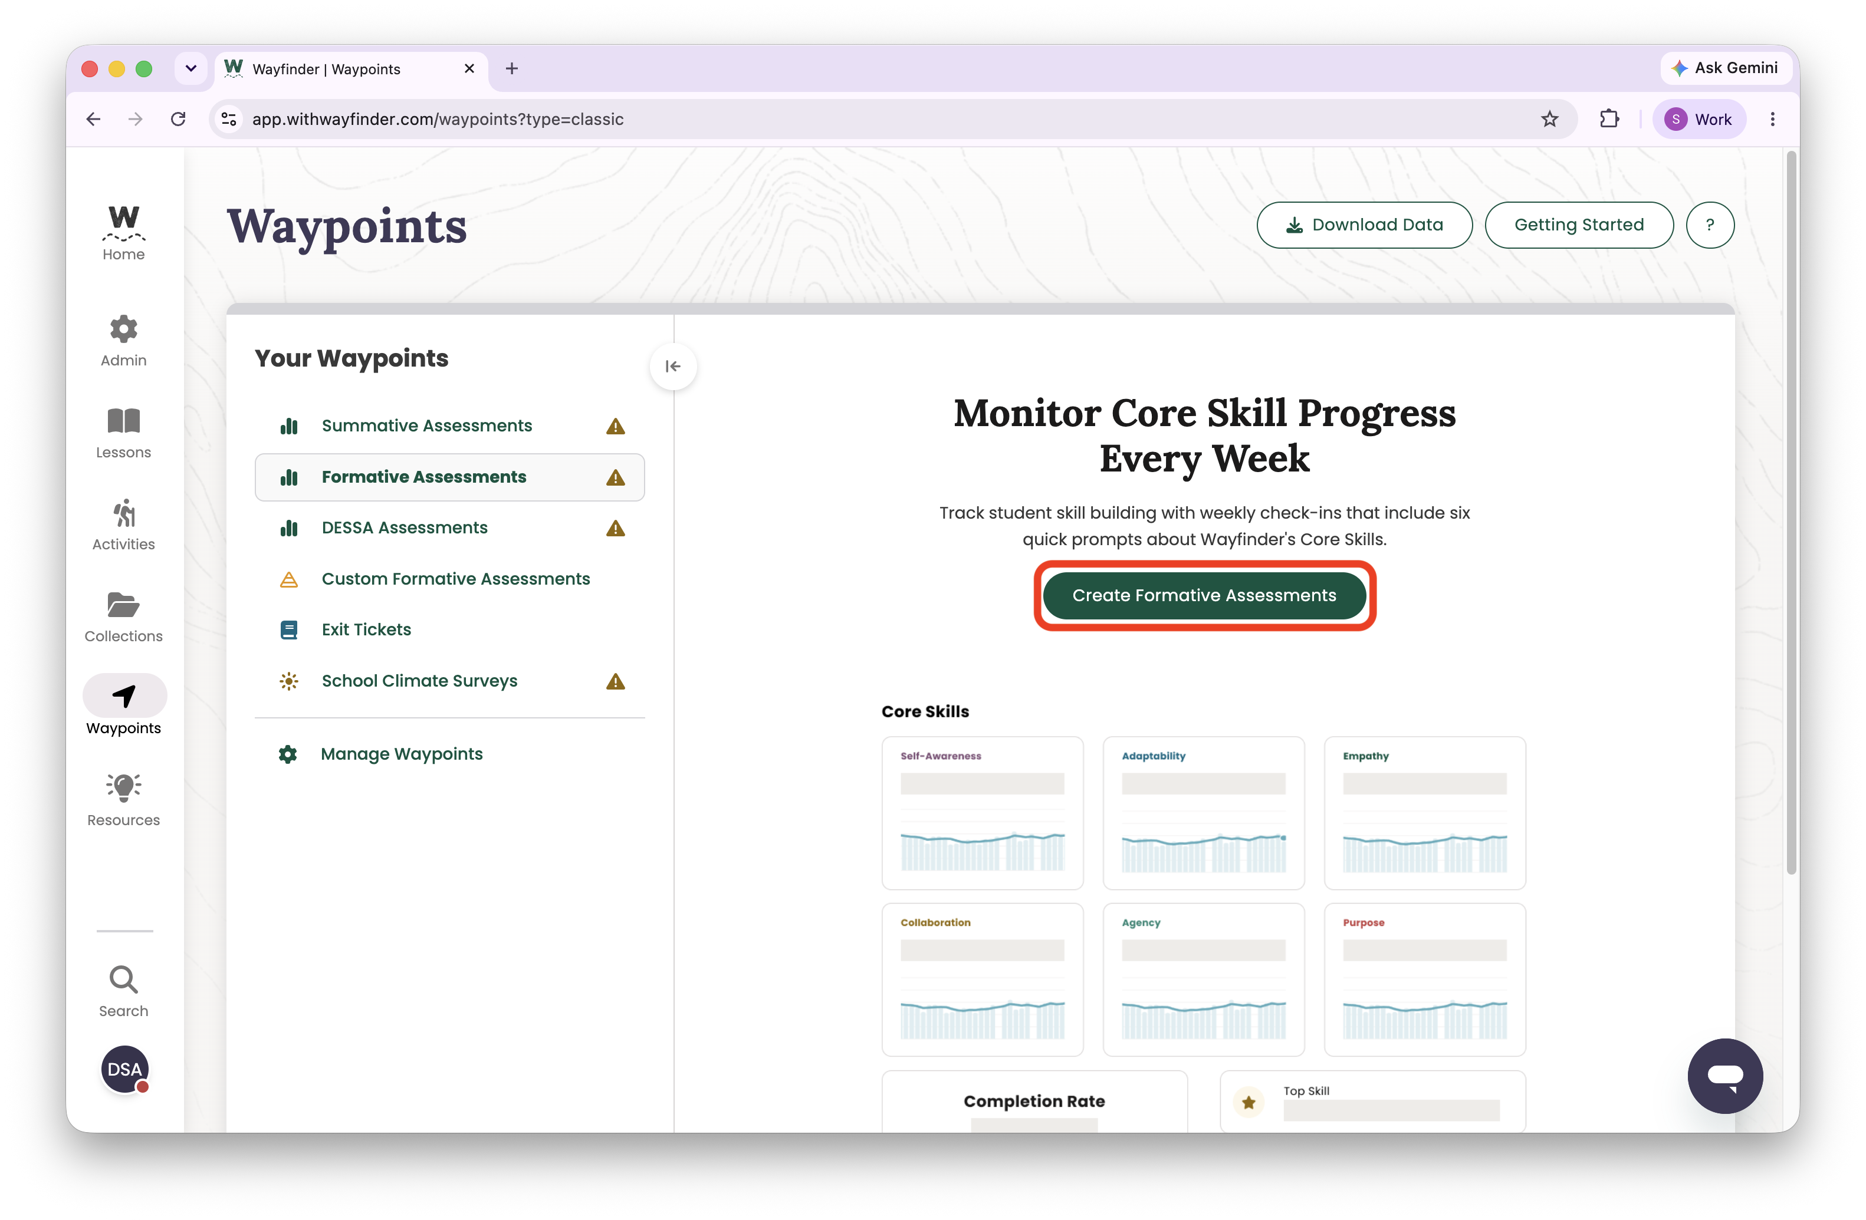The image size is (1866, 1220).
Task: Click School Climate Surveys warning triangle
Action: 616,682
